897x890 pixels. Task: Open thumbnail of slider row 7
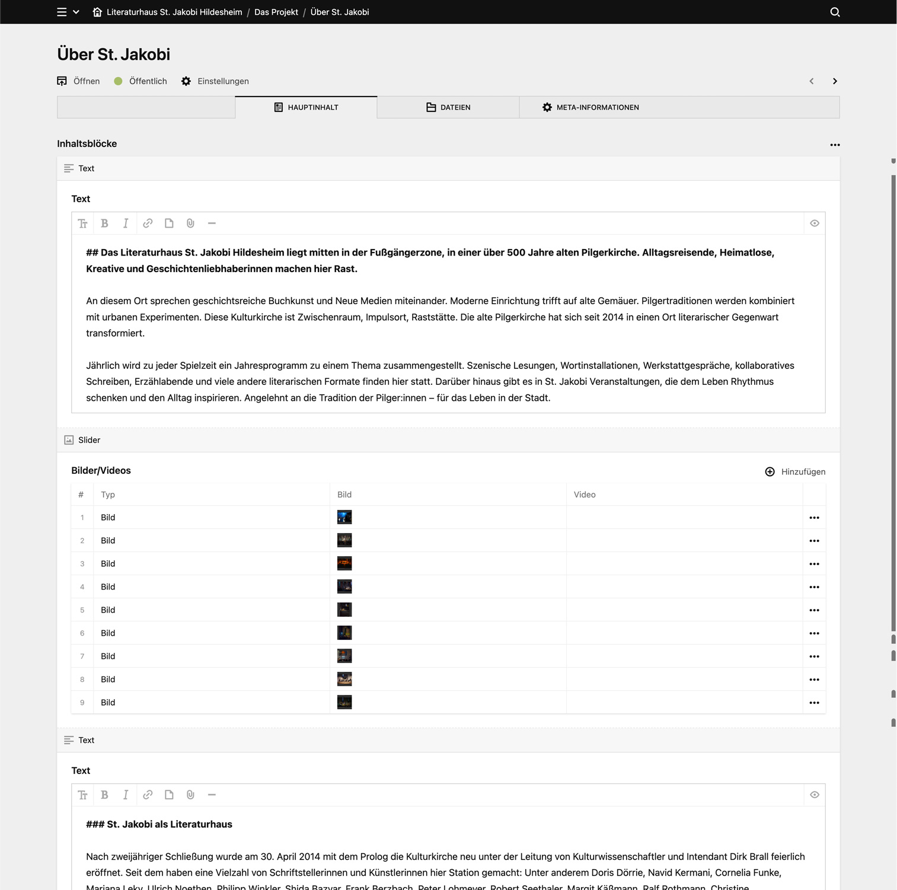coord(344,656)
